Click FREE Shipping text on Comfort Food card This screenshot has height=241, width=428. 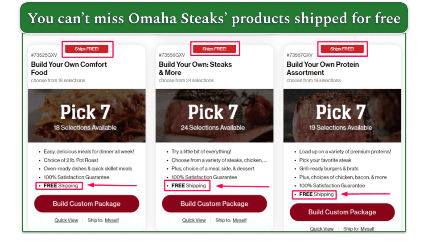coord(61,186)
